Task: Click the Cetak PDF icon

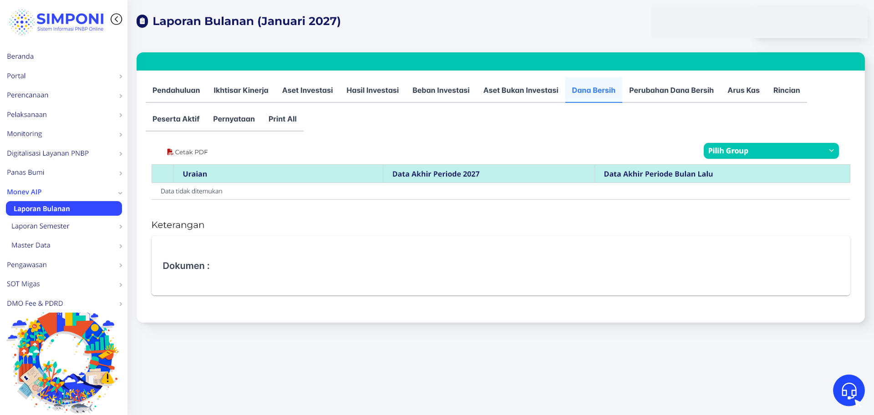Action: tap(170, 152)
